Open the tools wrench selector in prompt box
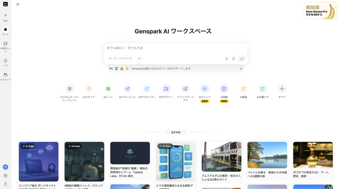 tap(139, 59)
